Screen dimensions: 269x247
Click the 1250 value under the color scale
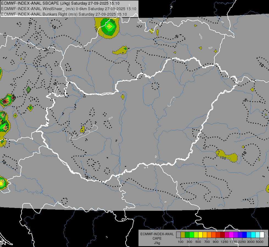[224, 242]
